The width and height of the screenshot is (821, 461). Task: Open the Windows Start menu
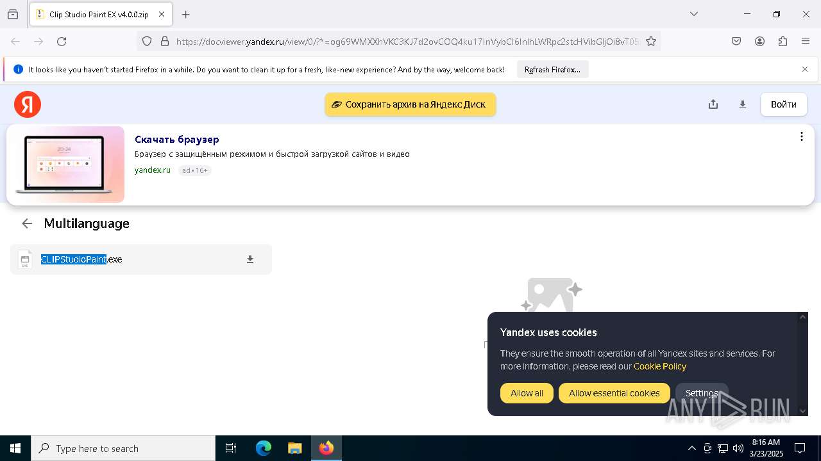pyautogui.click(x=15, y=448)
